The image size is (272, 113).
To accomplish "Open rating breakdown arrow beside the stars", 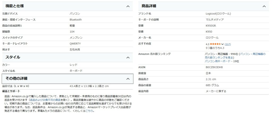I will coord(222,44).
